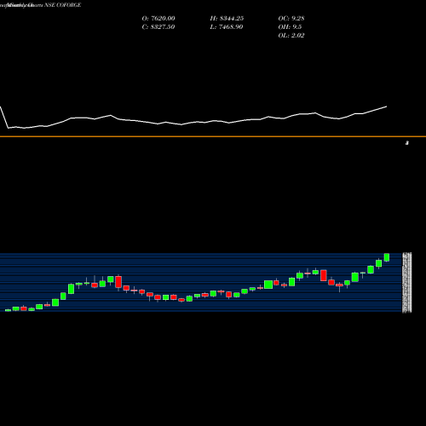Click the endpoint of the white indicator line
Image resolution: width=426 pixels, height=426 pixels.
(386, 106)
